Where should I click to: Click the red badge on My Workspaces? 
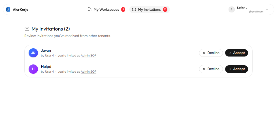pyautogui.click(x=123, y=9)
